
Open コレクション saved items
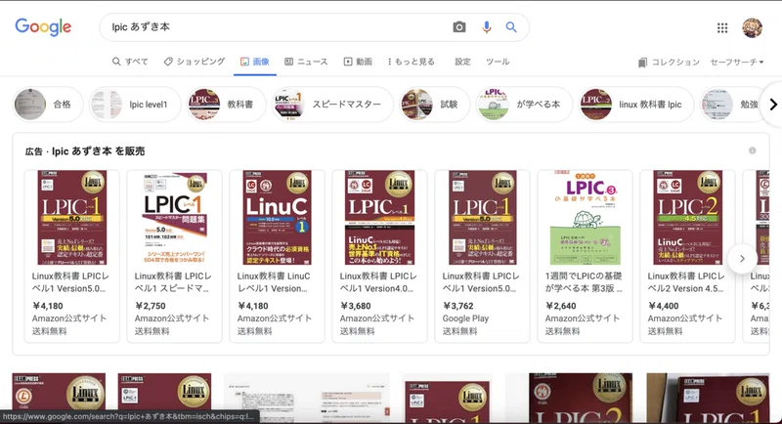coord(669,63)
